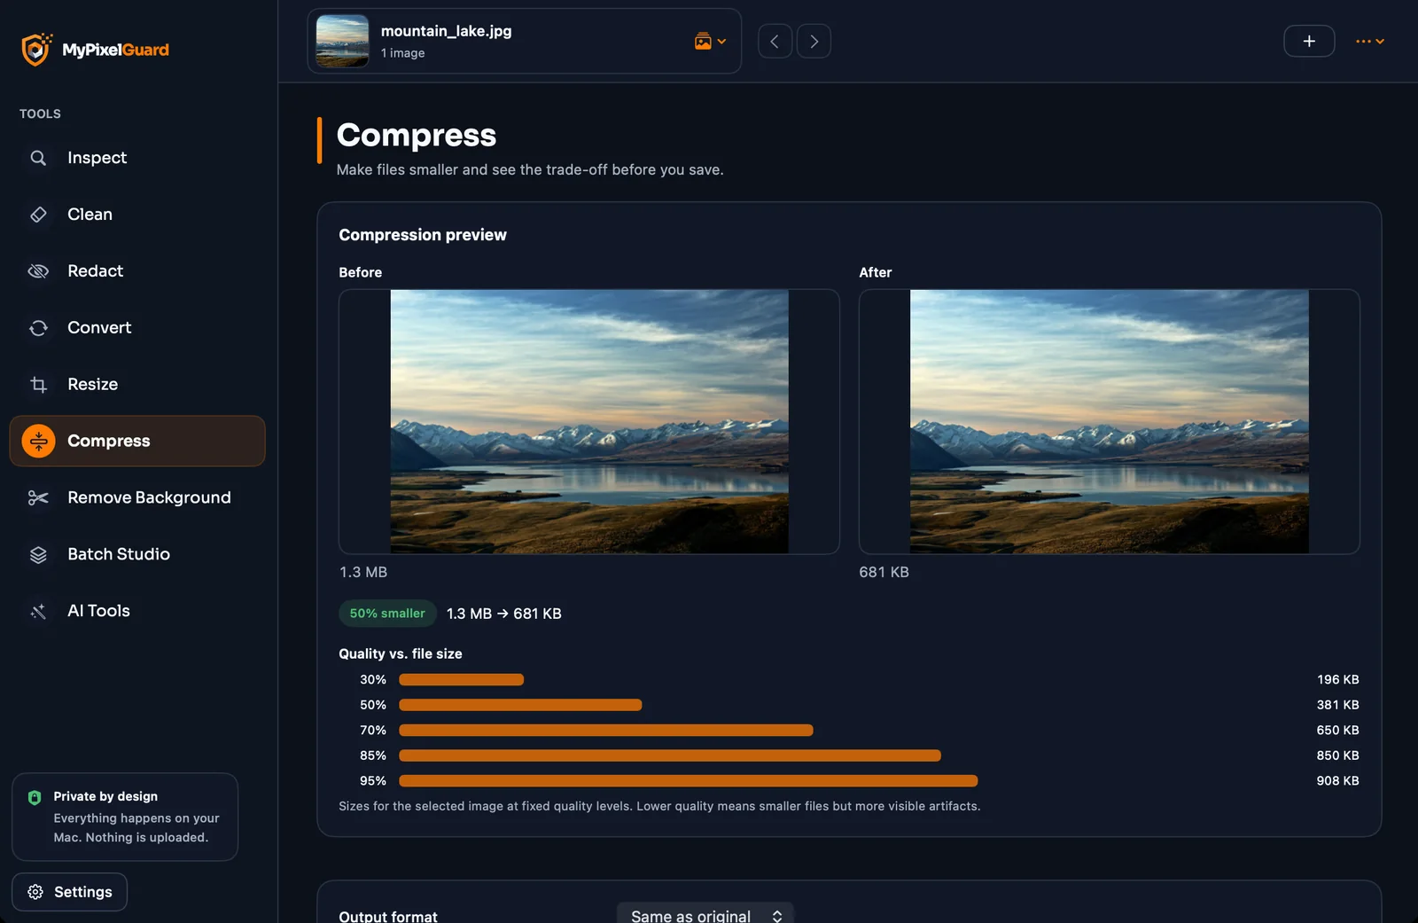Click the 70% quality bar
The width and height of the screenshot is (1418, 923).
tap(606, 731)
